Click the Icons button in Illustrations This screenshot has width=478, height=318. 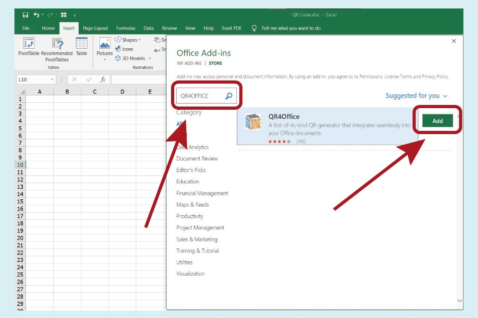[x=124, y=49]
